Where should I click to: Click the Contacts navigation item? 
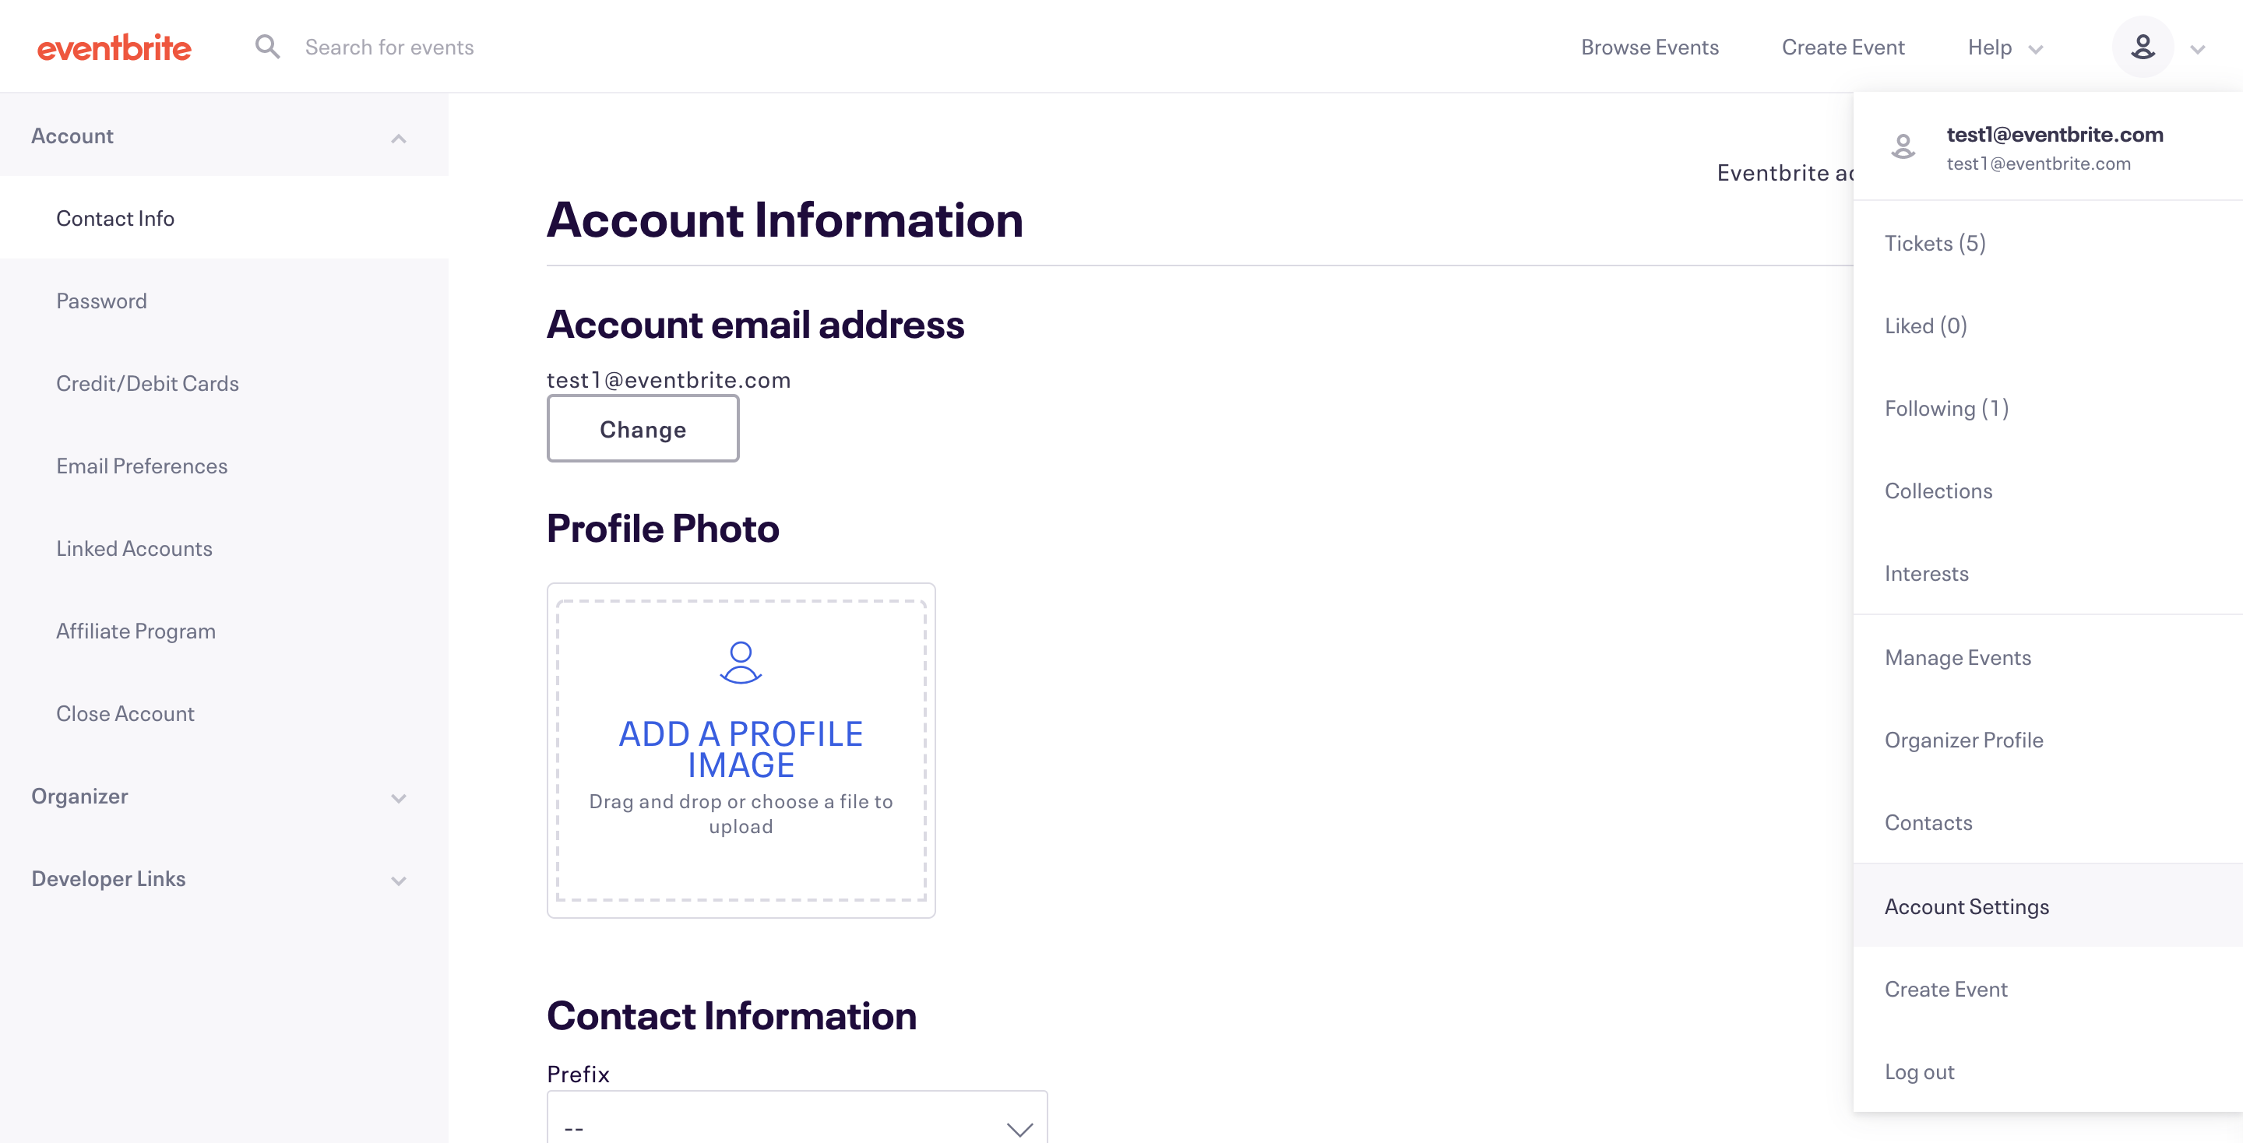click(x=1927, y=821)
